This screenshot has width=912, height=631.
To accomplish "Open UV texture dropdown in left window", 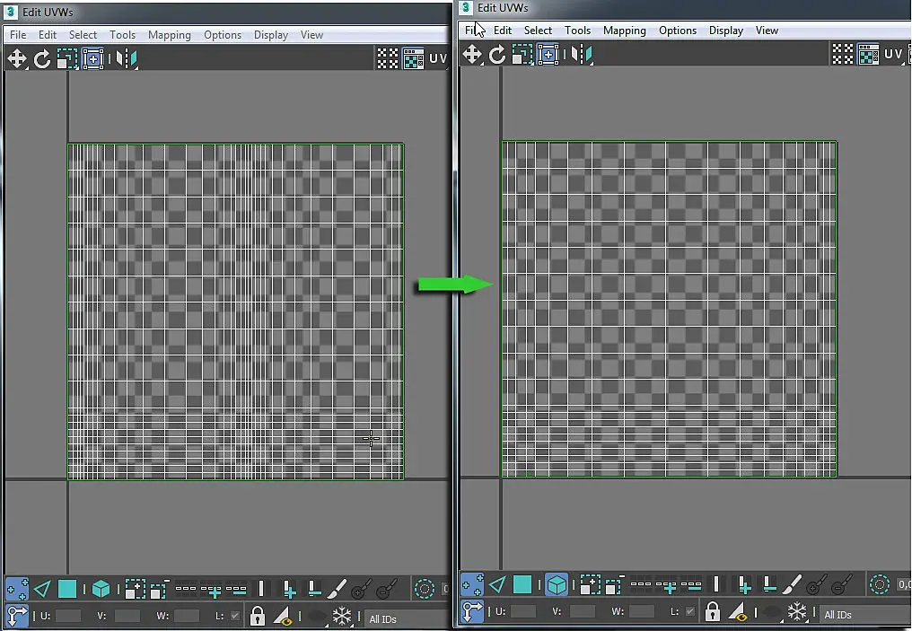I will pyautogui.click(x=439, y=58).
